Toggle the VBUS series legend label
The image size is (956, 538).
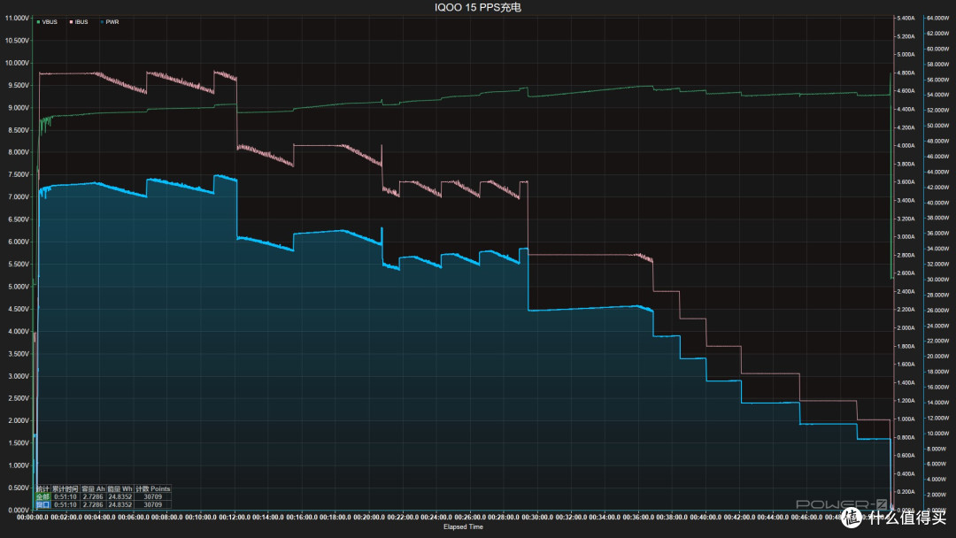point(50,22)
